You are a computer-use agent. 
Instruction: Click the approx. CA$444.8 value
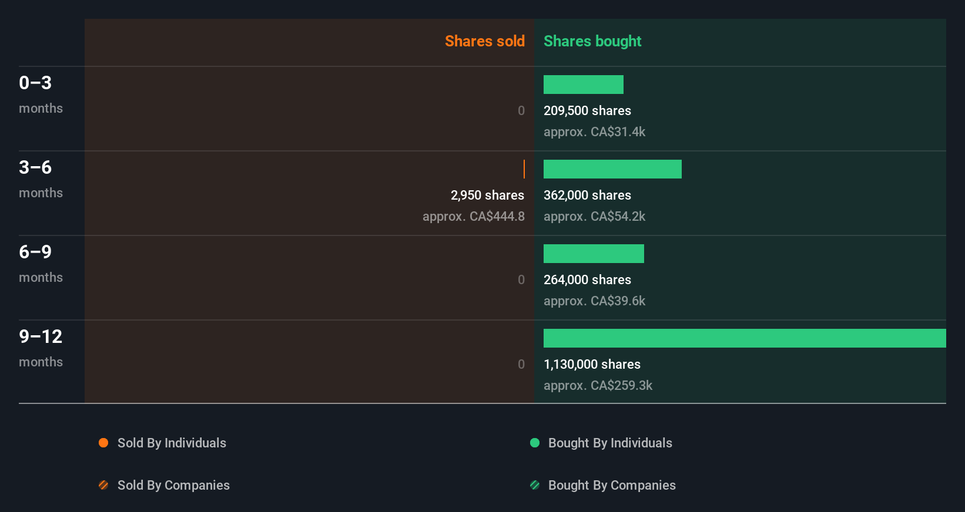(474, 217)
